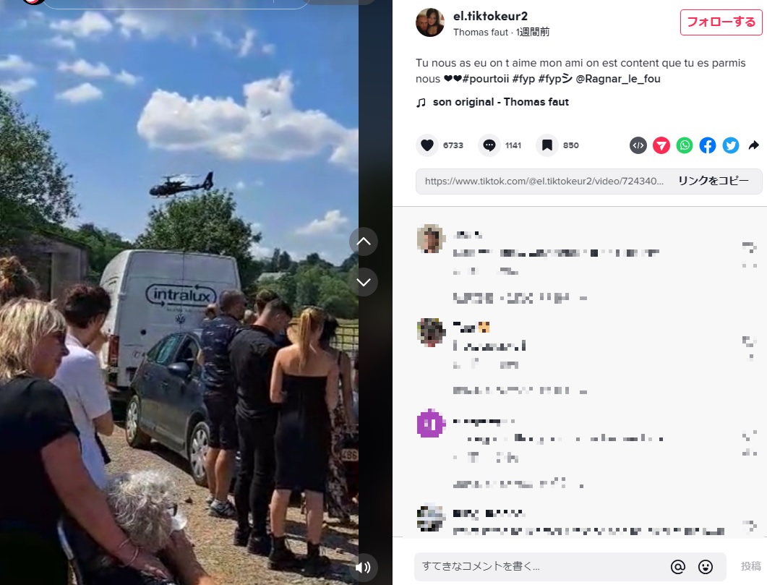767x585 pixels.
Task: Share video to WhatsApp
Action: tap(685, 145)
